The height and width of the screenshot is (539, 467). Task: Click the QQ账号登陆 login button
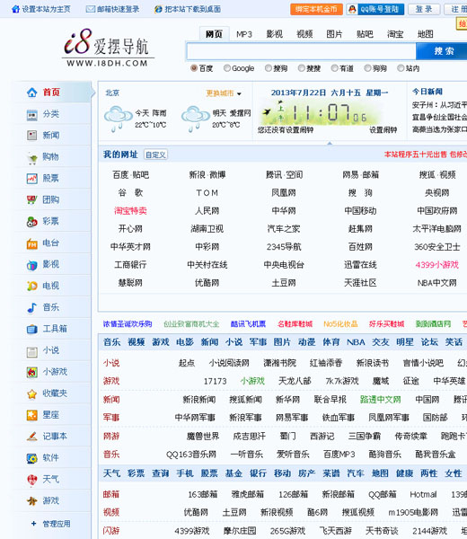374,9
